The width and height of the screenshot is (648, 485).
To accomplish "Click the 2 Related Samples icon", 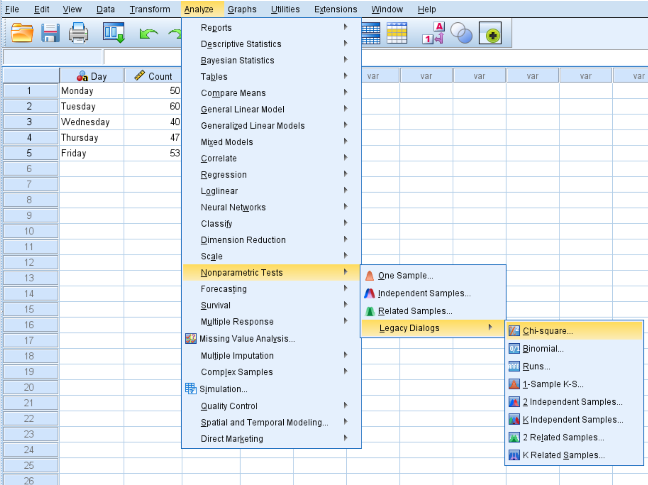I will 514,437.
